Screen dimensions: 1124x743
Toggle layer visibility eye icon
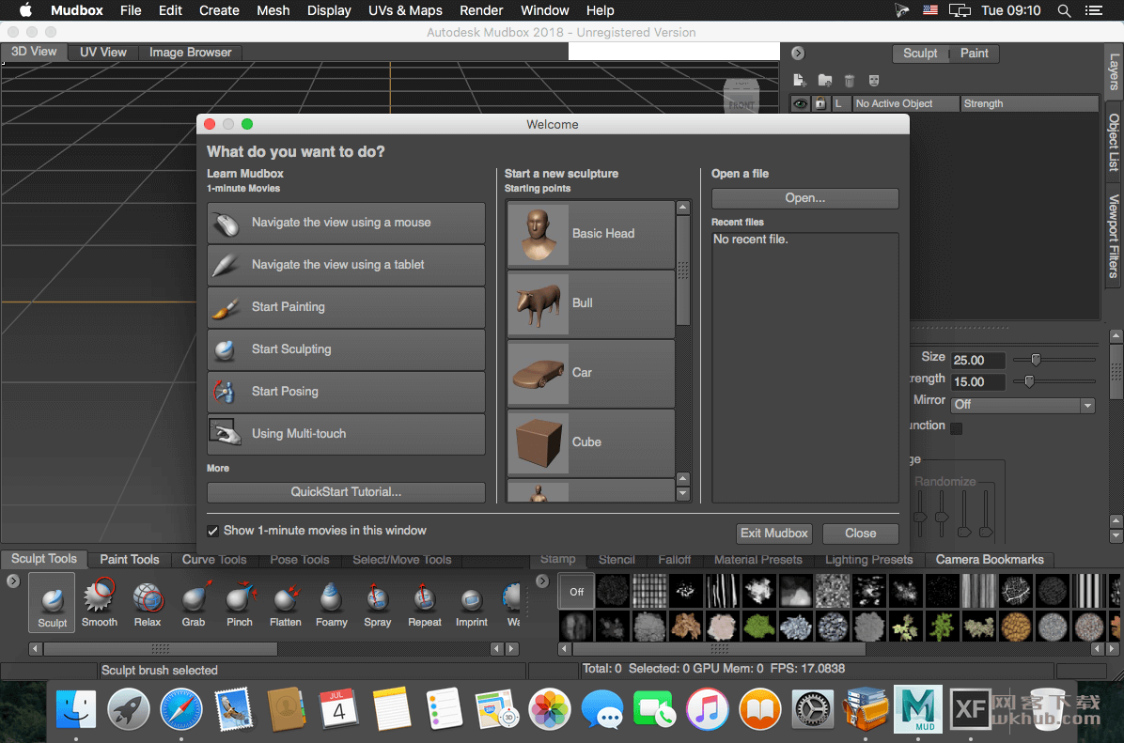tap(800, 104)
